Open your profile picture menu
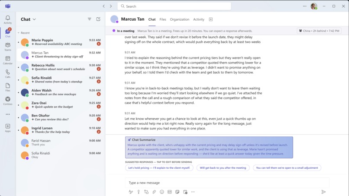 coord(314,6)
